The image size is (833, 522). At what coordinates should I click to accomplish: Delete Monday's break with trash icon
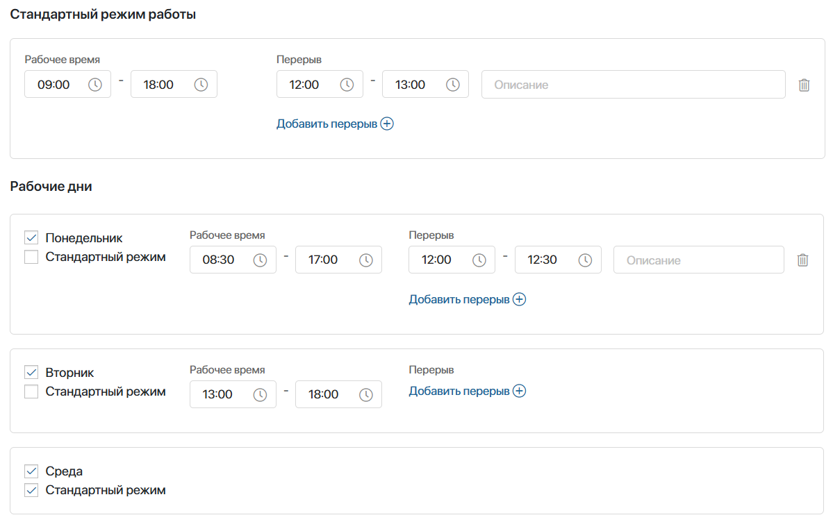(802, 260)
